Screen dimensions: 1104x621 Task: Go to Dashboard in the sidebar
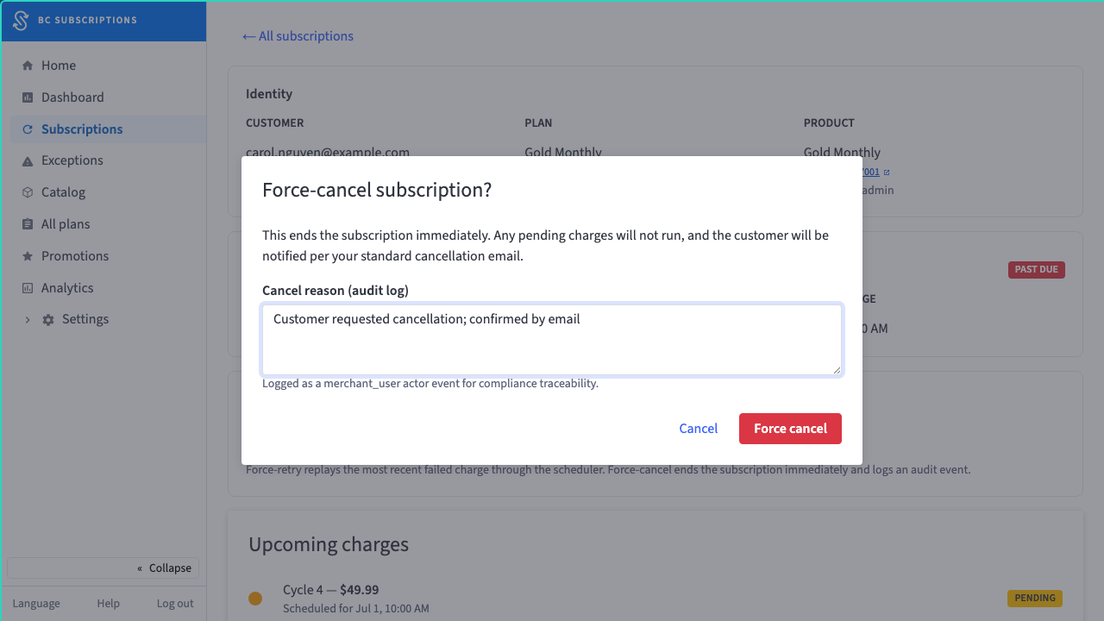click(x=108, y=97)
